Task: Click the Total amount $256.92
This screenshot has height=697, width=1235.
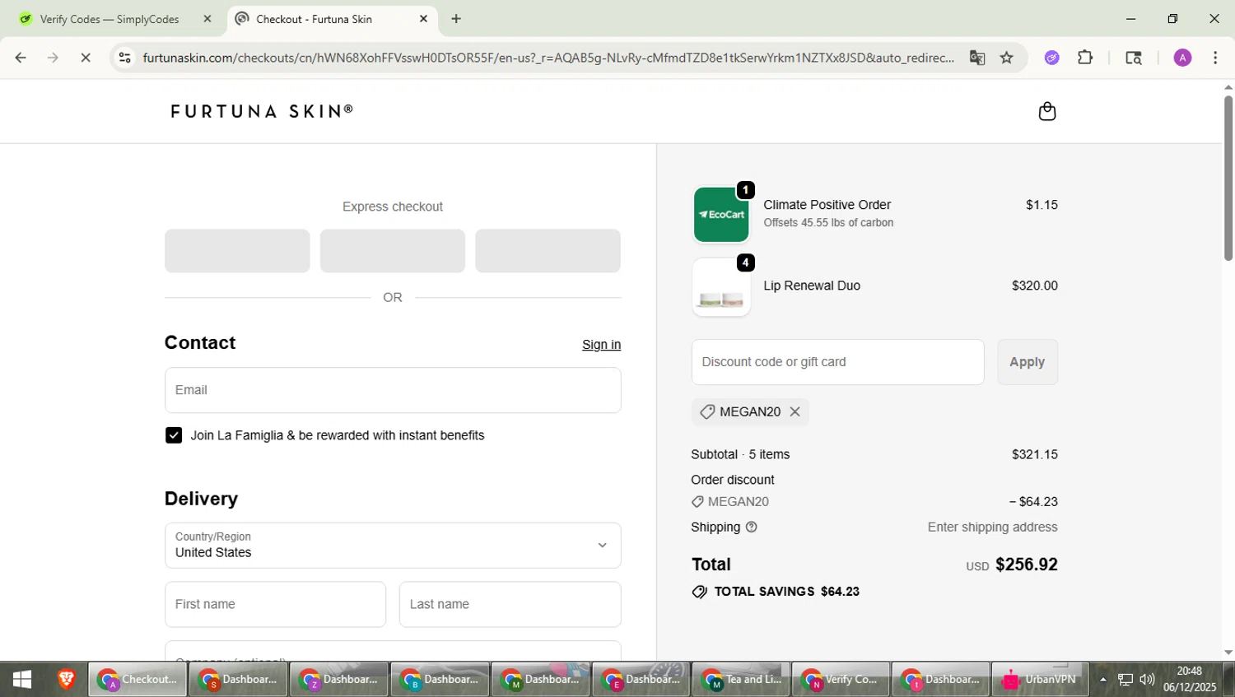Action: [x=1026, y=565]
